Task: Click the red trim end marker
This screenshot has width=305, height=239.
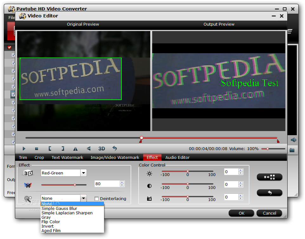Action: point(278,141)
